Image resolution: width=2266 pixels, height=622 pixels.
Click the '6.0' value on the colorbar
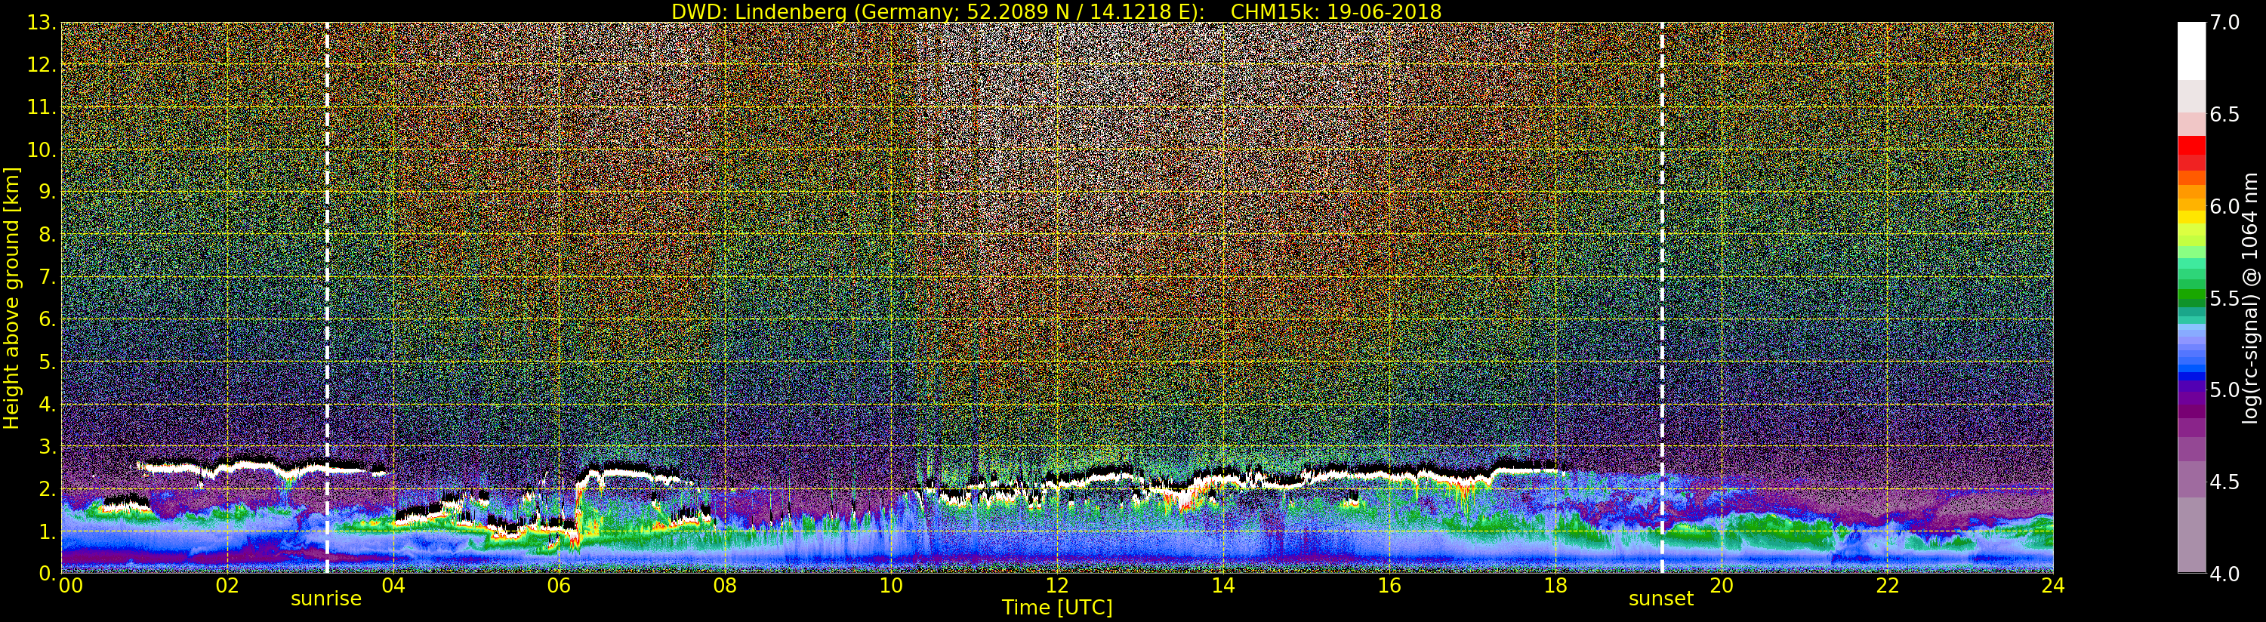click(2224, 206)
